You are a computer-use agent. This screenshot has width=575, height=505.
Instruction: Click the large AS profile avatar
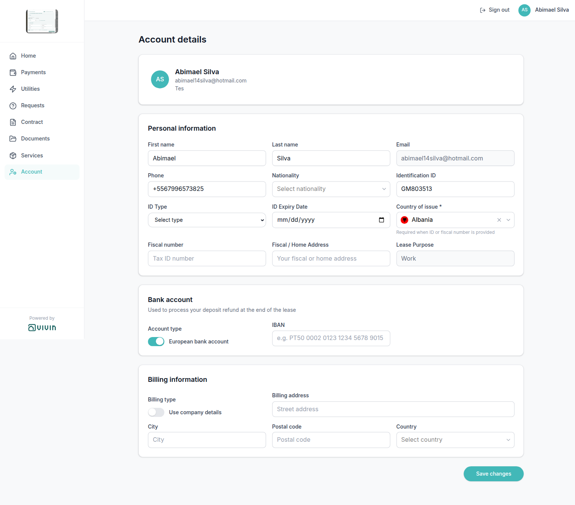coord(160,79)
